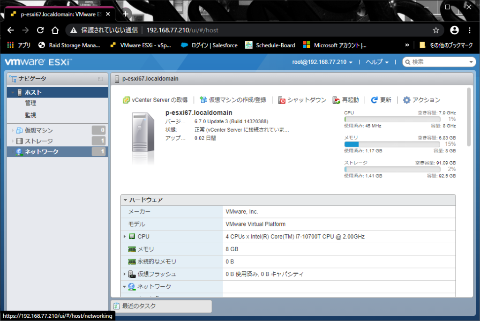Click シャットダウン to shut down host
Image resolution: width=480 pixels, height=321 pixels.
[x=302, y=100]
